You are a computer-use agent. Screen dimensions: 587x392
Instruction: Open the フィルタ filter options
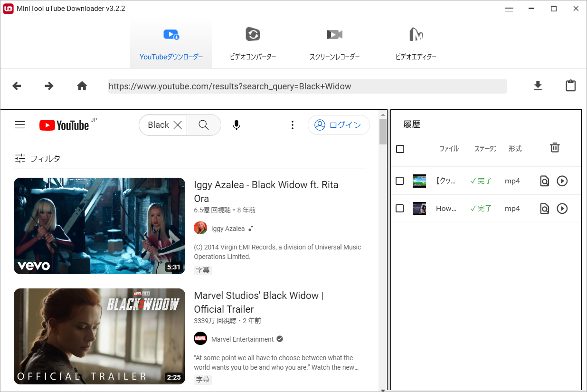coord(38,158)
